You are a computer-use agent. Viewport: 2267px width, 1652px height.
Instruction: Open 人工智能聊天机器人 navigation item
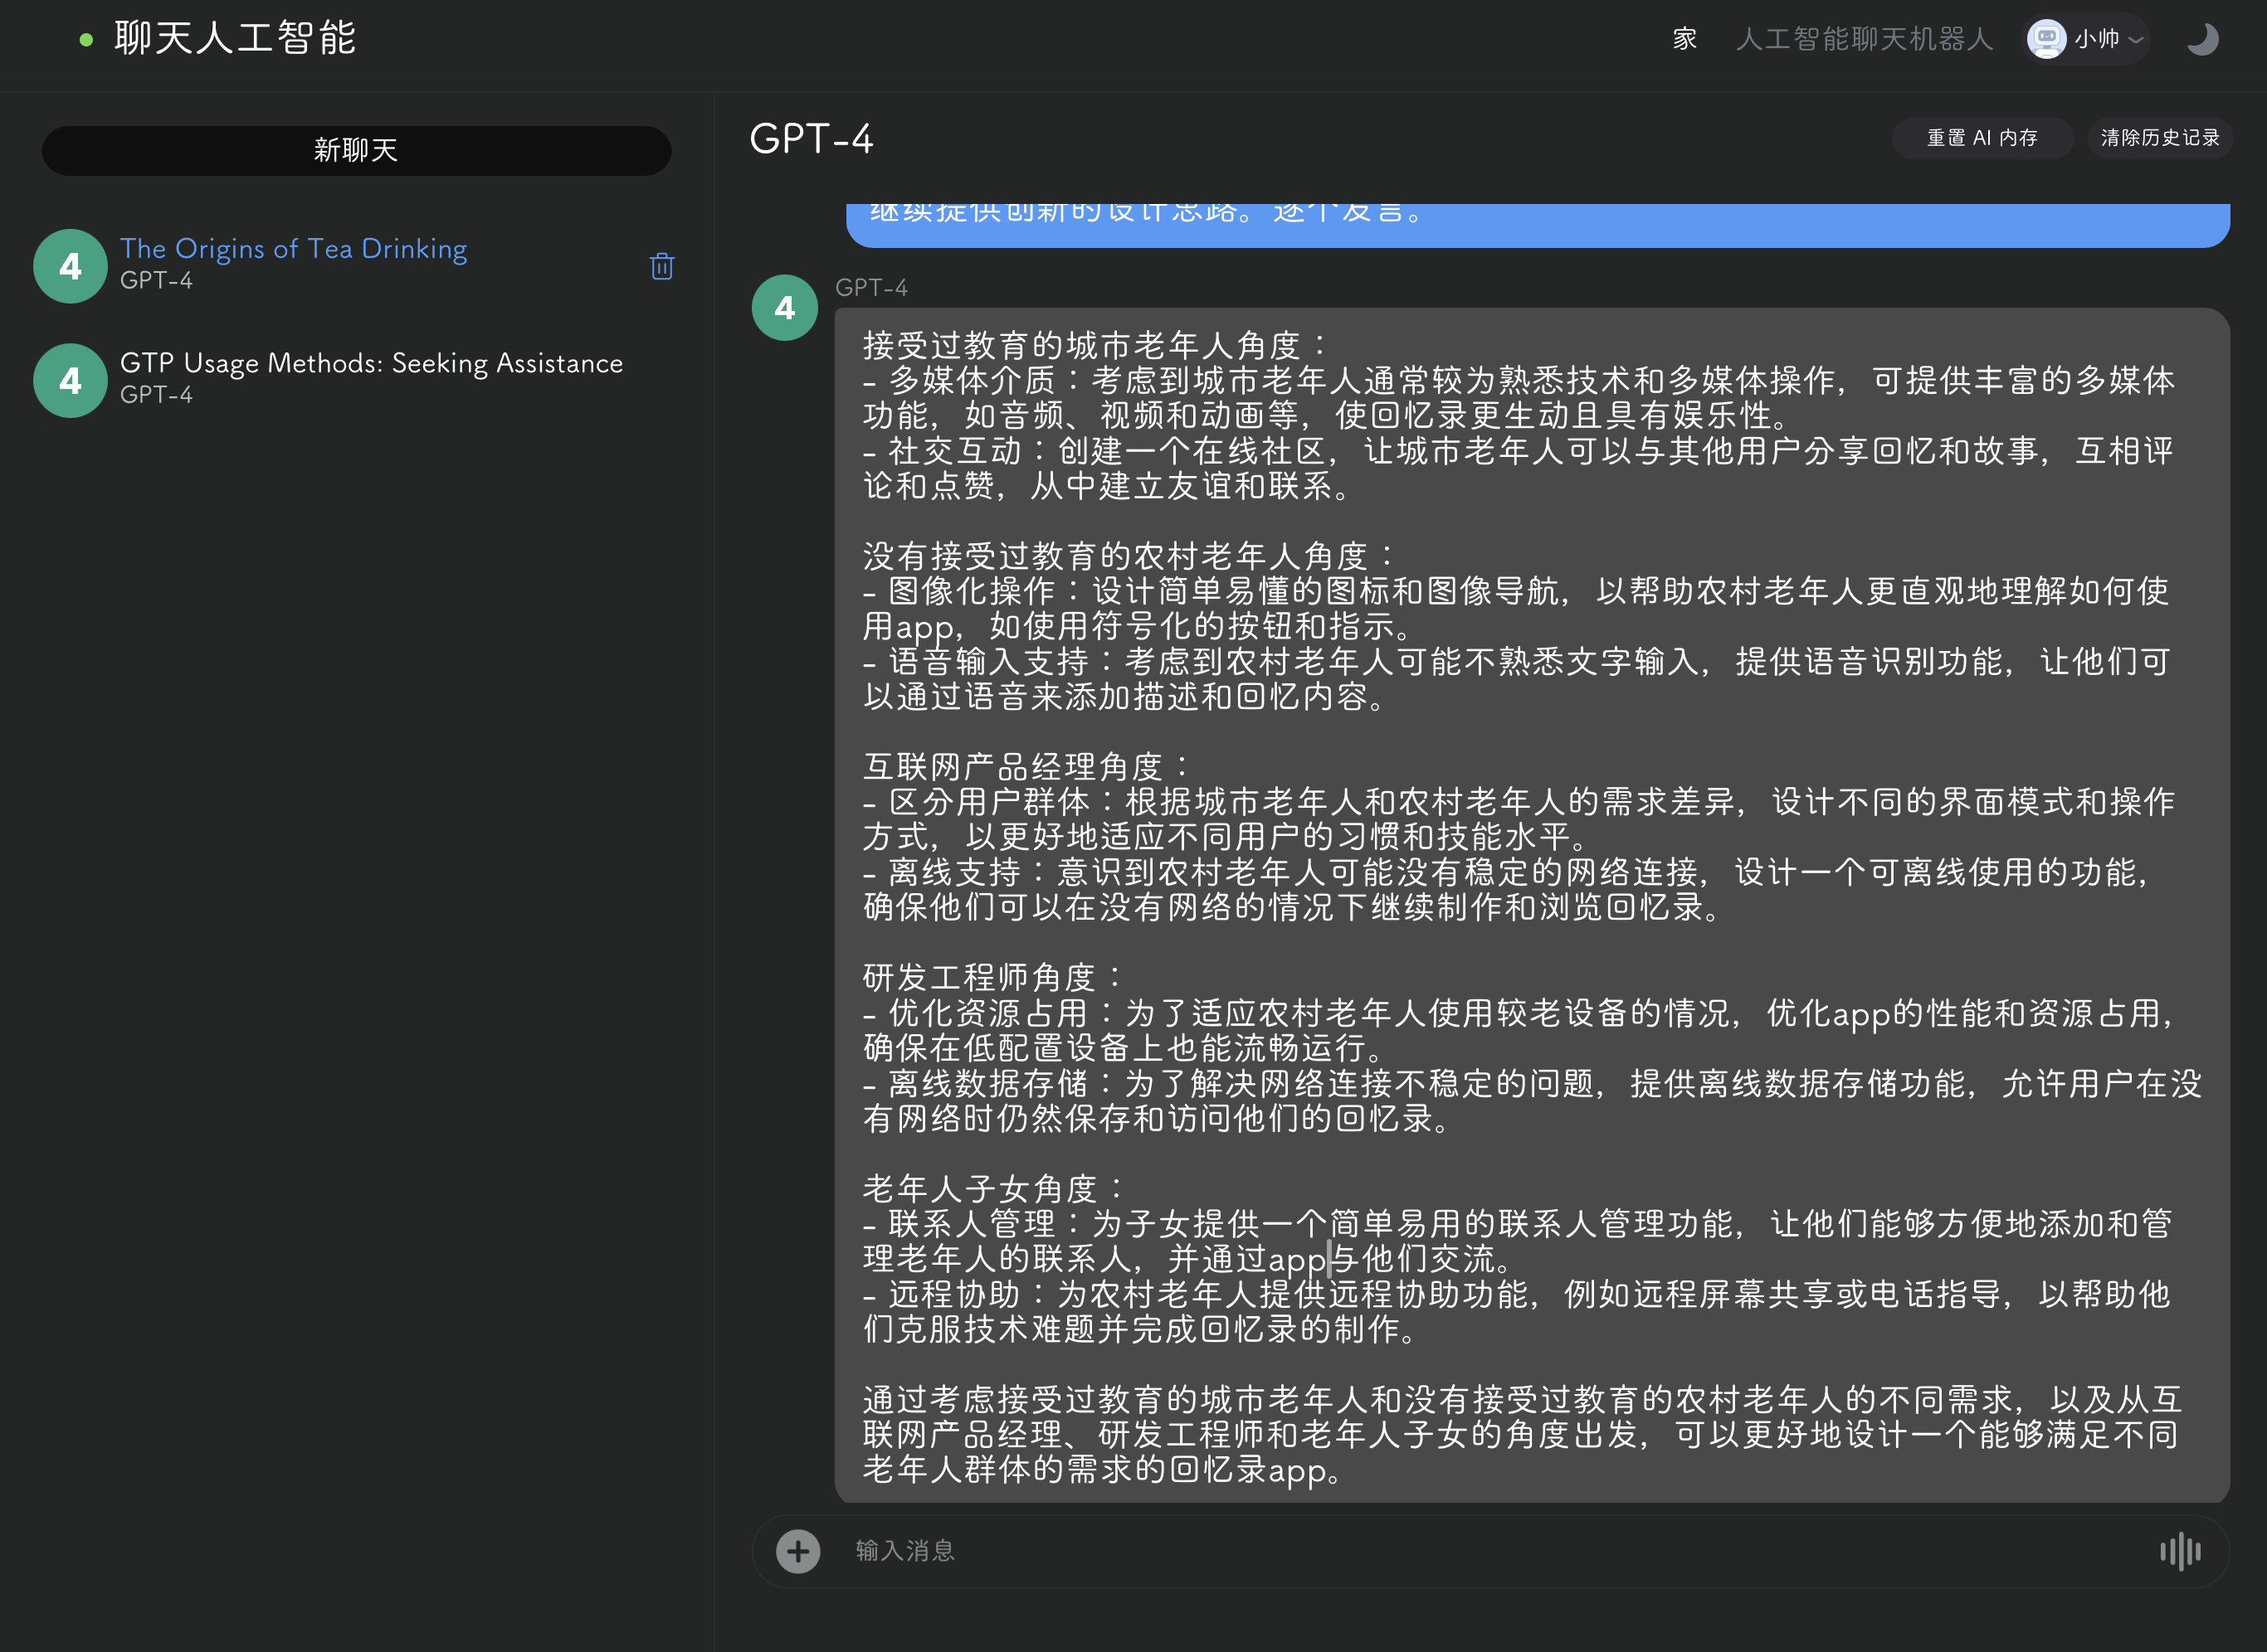click(1864, 40)
